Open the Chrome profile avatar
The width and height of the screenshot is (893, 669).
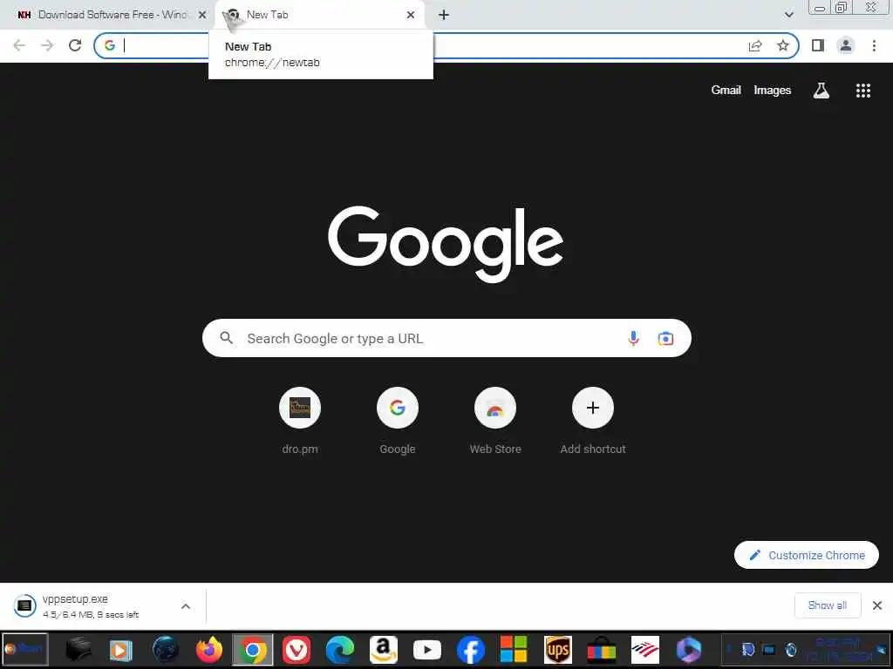click(x=846, y=45)
